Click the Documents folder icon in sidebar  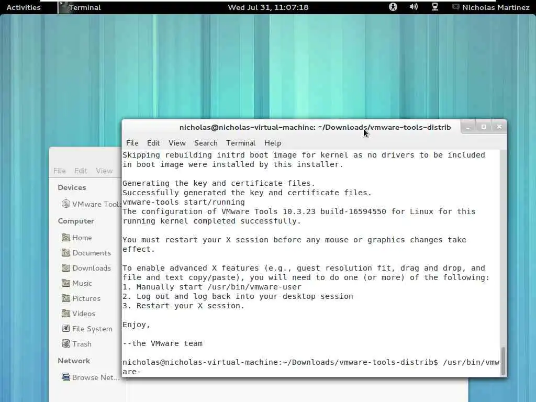tap(65, 253)
